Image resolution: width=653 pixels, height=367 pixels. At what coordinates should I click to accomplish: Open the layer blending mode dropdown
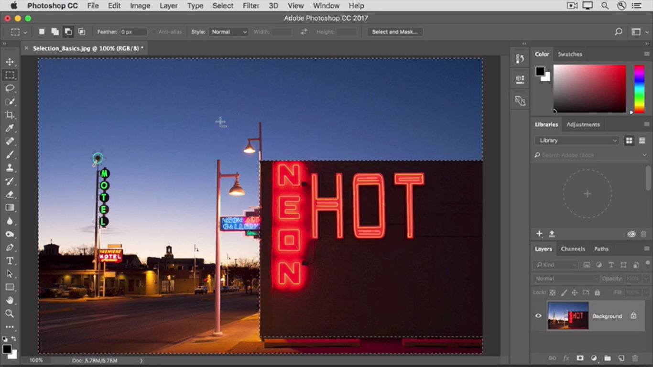coord(566,279)
